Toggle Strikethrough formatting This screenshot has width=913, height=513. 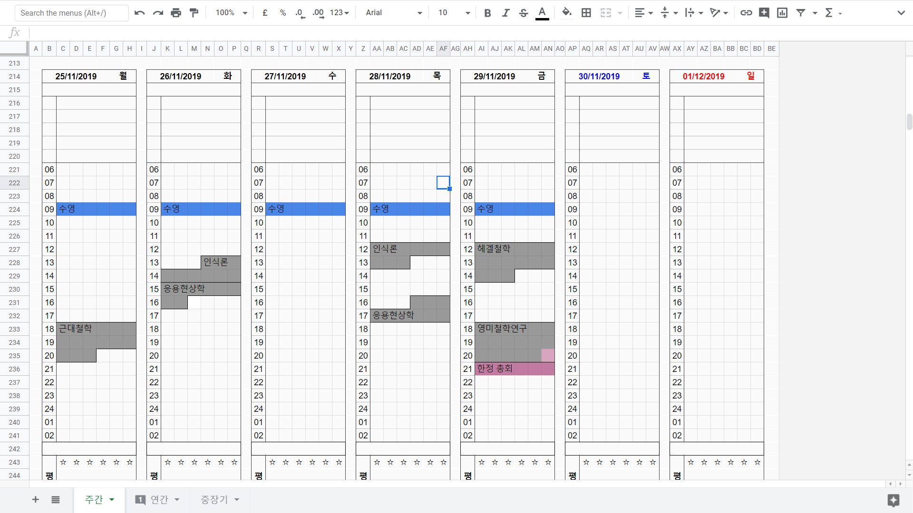tap(524, 13)
